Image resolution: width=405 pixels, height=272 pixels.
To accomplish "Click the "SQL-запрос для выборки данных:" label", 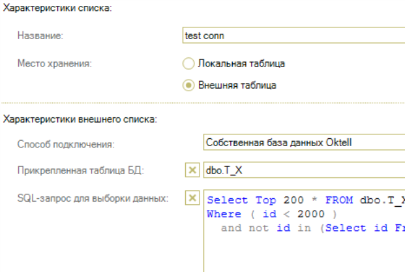I will (x=83, y=198).
